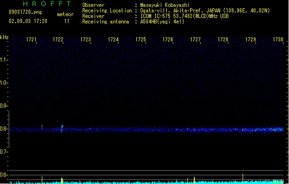Click the meteor echo just after 1721

(42, 127)
